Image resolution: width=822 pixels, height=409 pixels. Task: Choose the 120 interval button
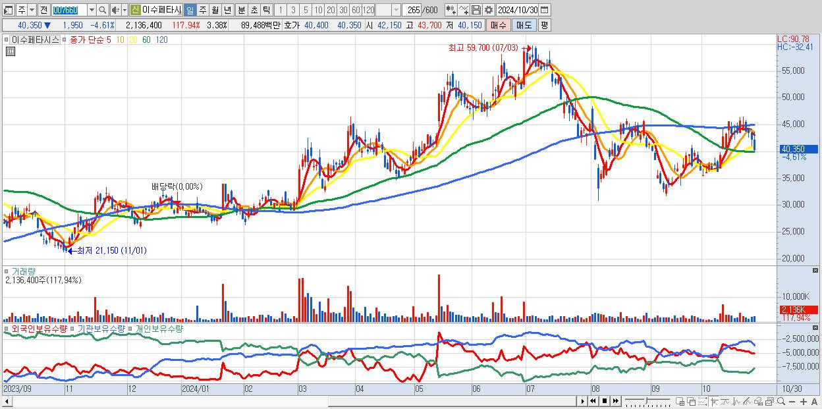[x=368, y=10]
